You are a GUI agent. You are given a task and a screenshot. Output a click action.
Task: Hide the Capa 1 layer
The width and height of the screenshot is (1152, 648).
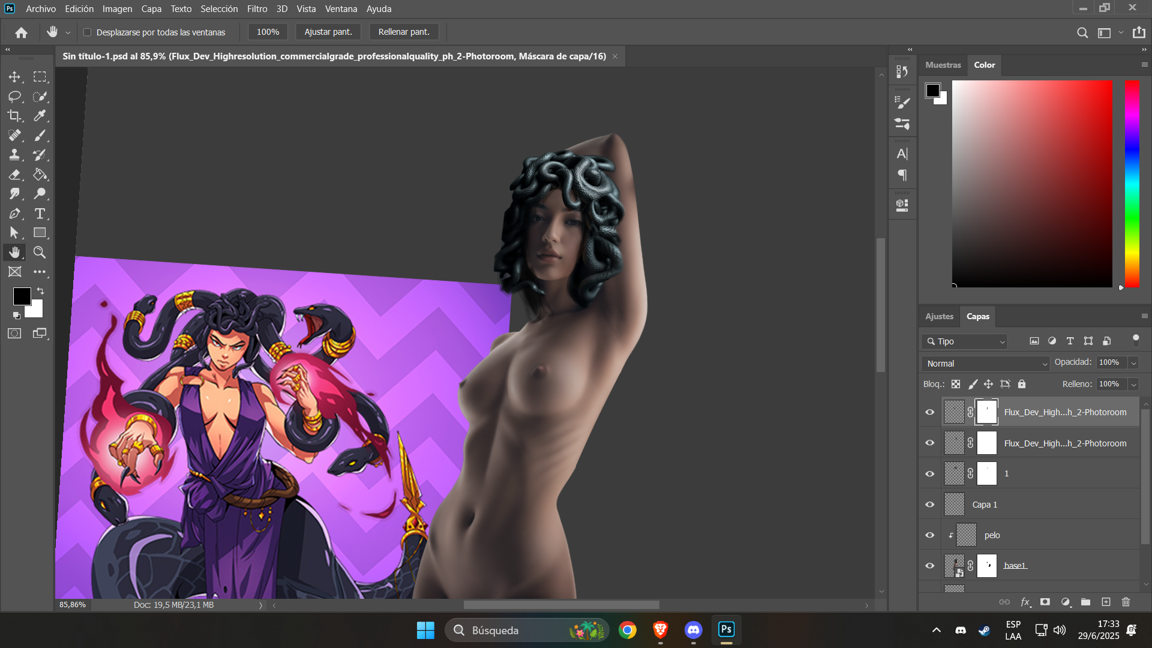click(x=930, y=505)
